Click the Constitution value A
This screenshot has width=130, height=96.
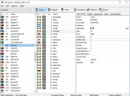[91, 37]
